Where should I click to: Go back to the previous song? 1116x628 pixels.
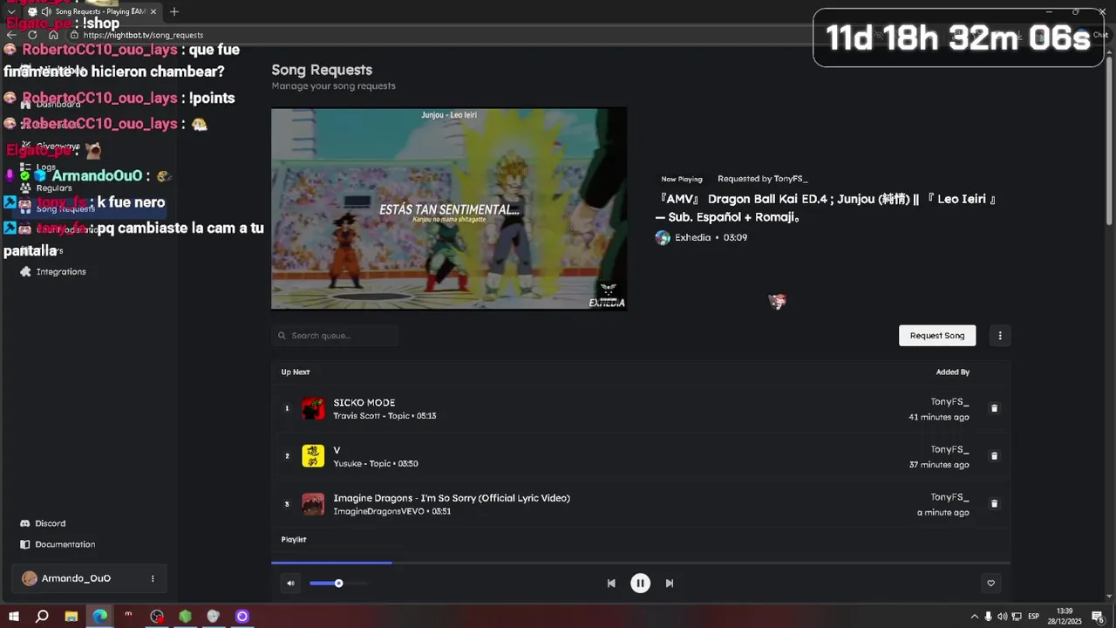611,584
